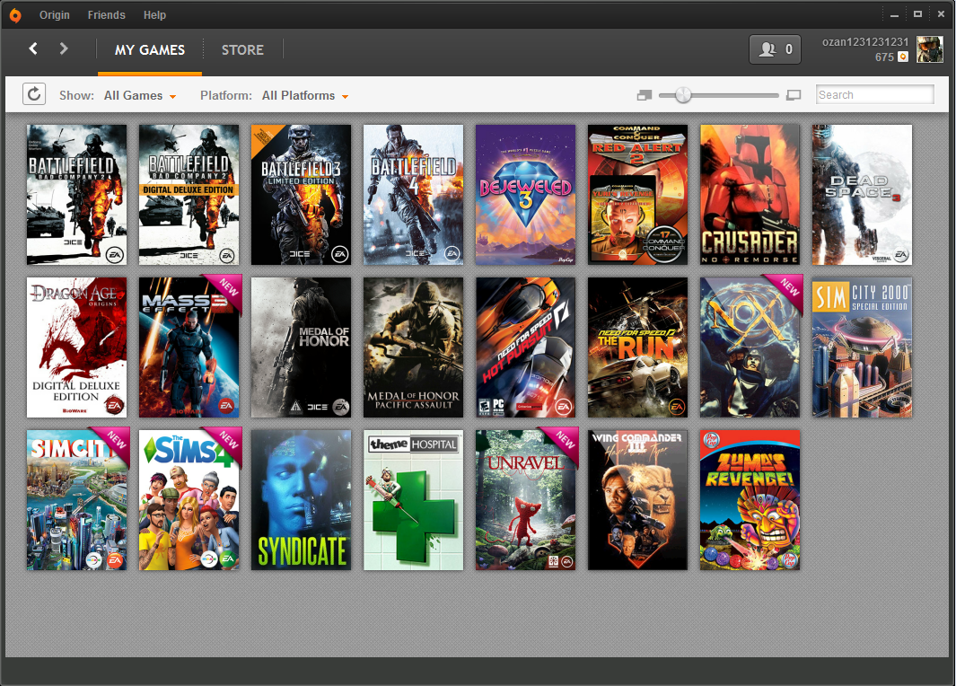The width and height of the screenshot is (956, 686).
Task: Open the Origin menu
Action: 54,15
